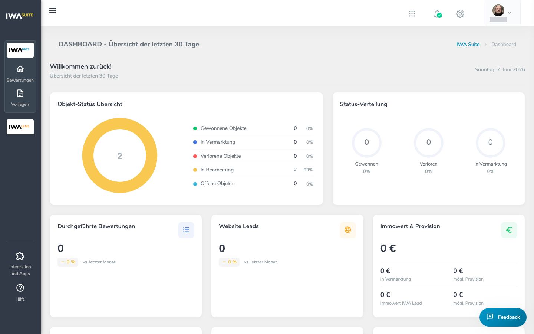Select the IWA LEAD module
Image resolution: width=534 pixels, height=334 pixels.
[x=20, y=127]
